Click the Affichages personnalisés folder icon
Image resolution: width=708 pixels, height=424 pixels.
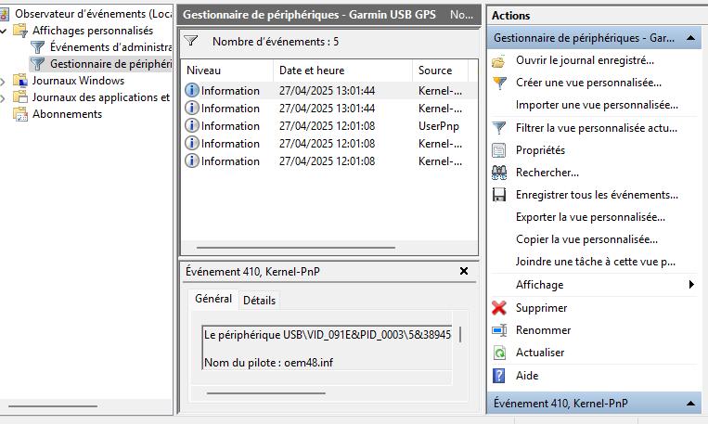20,31
